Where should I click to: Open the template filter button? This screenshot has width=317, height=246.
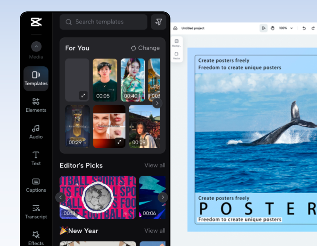(x=159, y=22)
